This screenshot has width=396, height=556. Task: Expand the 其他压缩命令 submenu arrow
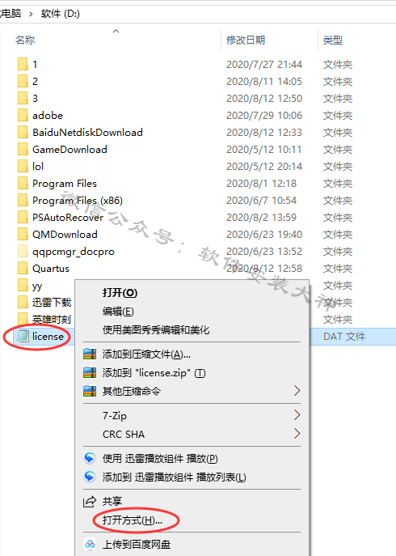click(297, 391)
